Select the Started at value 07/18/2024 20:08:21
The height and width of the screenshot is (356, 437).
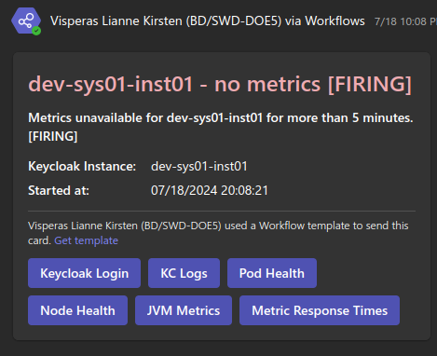click(210, 190)
